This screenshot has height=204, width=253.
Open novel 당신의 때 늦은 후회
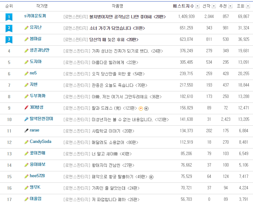tap(114, 40)
